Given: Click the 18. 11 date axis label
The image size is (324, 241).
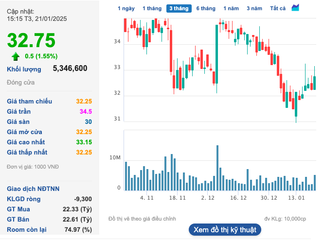Looking at the screenshot, I should pyautogui.click(x=178, y=198).
